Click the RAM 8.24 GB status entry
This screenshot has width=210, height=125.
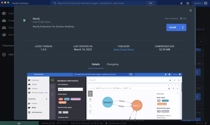click(48, 123)
